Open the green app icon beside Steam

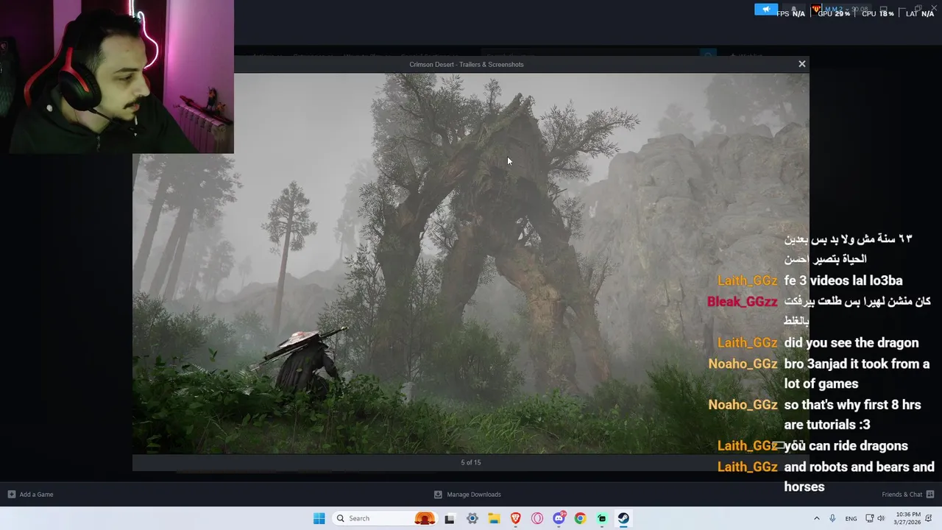point(602,518)
